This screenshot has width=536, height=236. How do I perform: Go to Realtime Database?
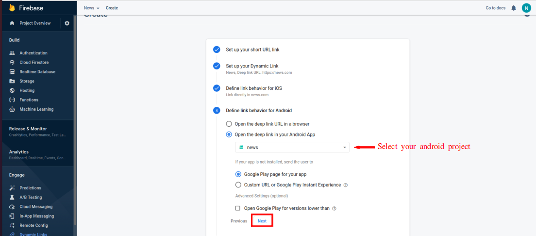[37, 72]
